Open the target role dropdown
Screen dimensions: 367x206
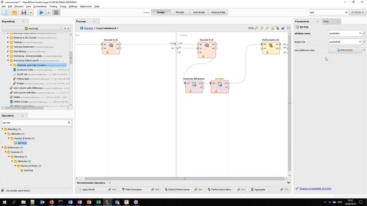click(x=360, y=42)
